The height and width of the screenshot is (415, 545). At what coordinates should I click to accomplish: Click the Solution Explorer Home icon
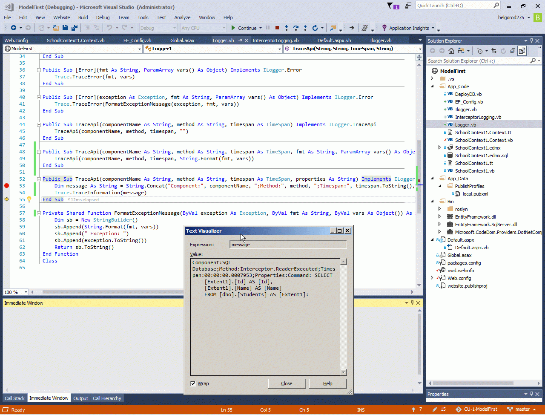(451, 51)
